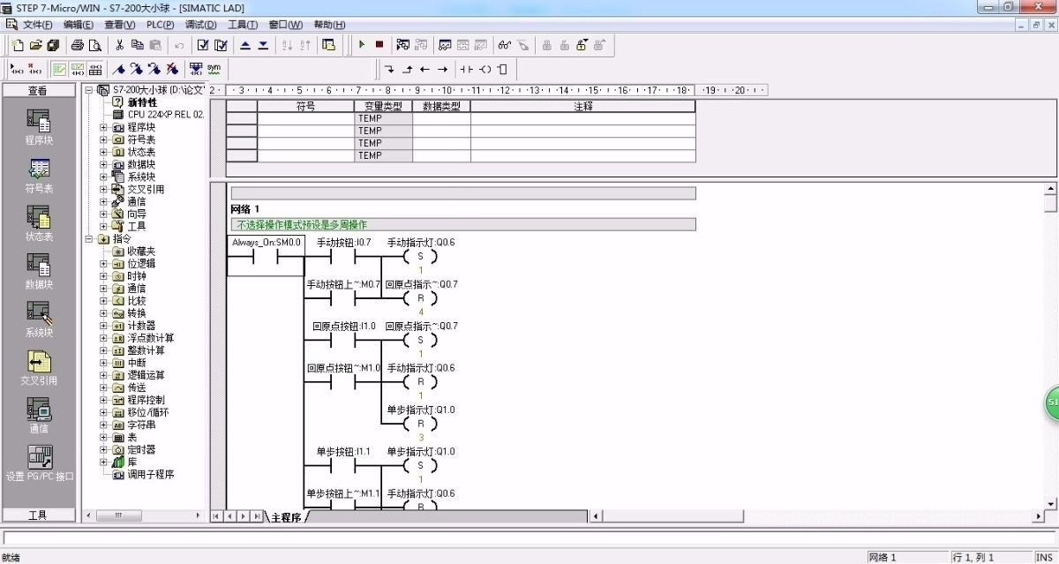Click the green RUN mode icon
Screen dimensions: 1059x564
(x=362, y=45)
